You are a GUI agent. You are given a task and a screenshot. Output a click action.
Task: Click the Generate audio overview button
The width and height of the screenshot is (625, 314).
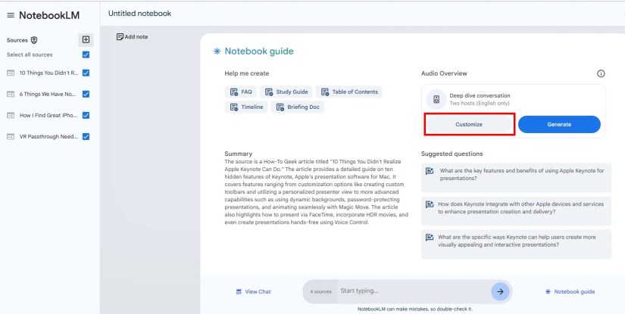click(559, 125)
